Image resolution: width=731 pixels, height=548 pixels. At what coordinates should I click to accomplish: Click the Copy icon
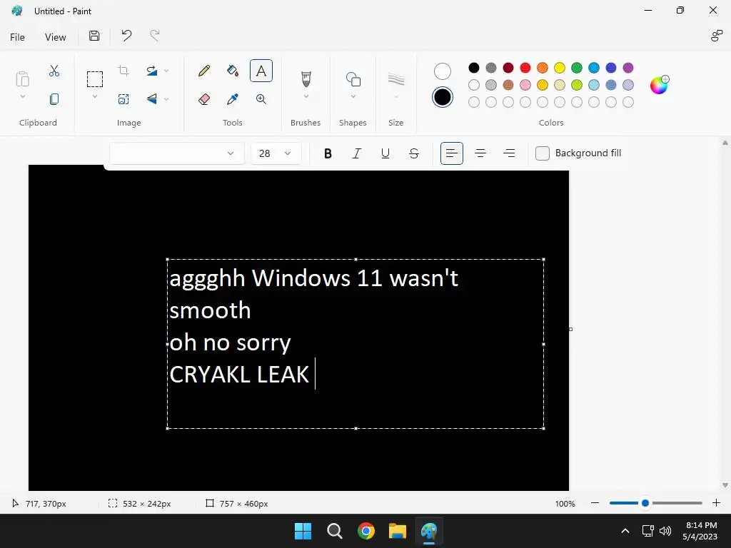click(x=54, y=98)
